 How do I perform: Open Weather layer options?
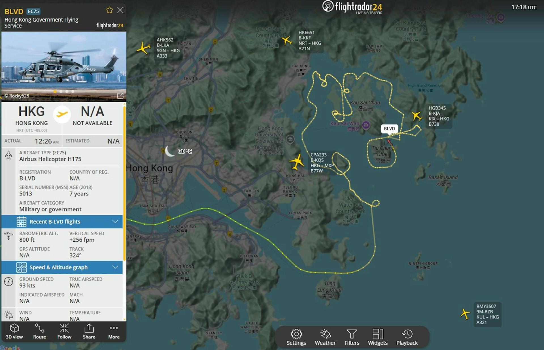click(x=325, y=337)
